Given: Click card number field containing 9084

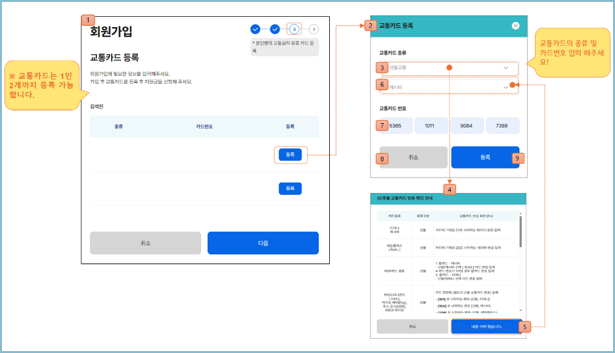Looking at the screenshot, I should point(467,126).
